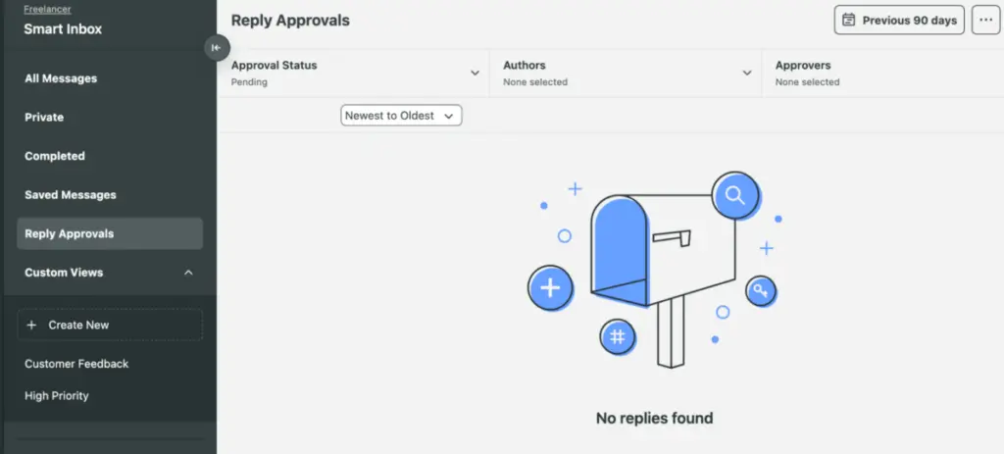Viewport: 1004px width, 454px height.
Task: Show Completed messages
Action: [x=55, y=156]
